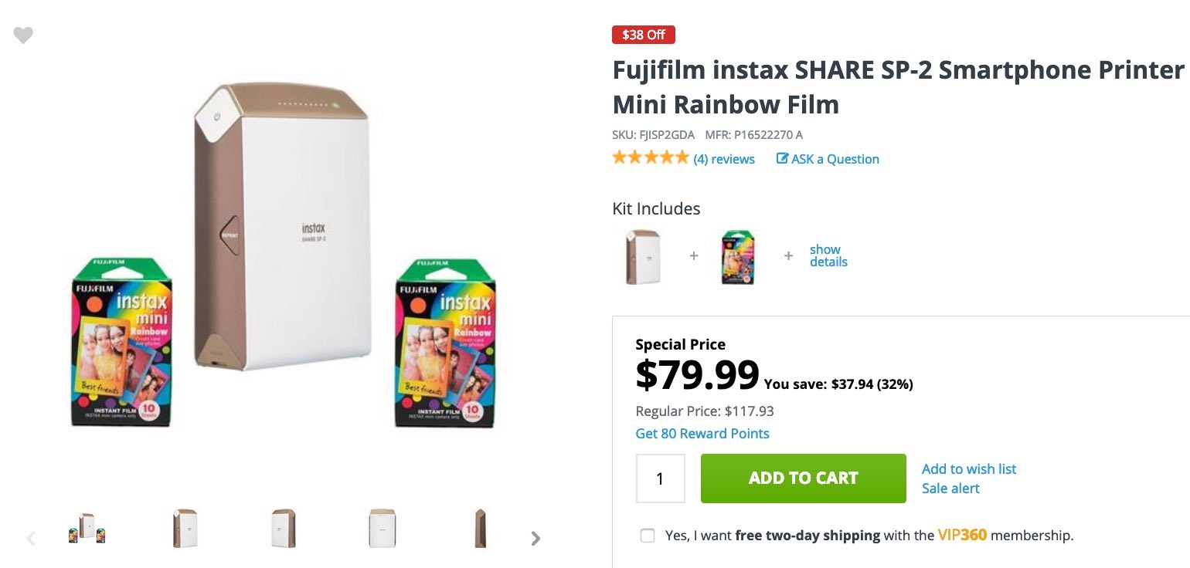Click the printer kit item image
The width and height of the screenshot is (1190, 568).
(643, 257)
